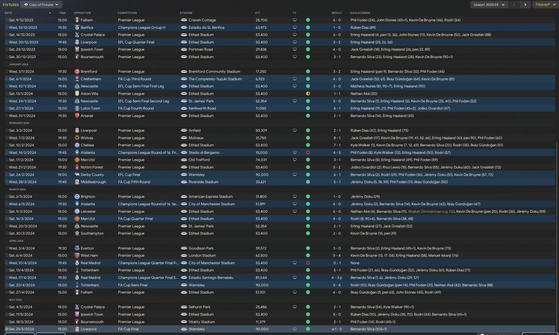Viewport: 559px width, 335px height.
Task: Tick the selection circle for Wed, 17/4/2024
Action: click(x=7, y=278)
